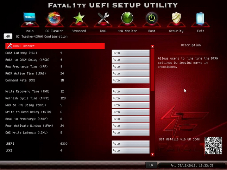Select the RAS# to CAS# Delay (tRCD) label
The height and width of the screenshot is (170, 227).
(27, 60)
